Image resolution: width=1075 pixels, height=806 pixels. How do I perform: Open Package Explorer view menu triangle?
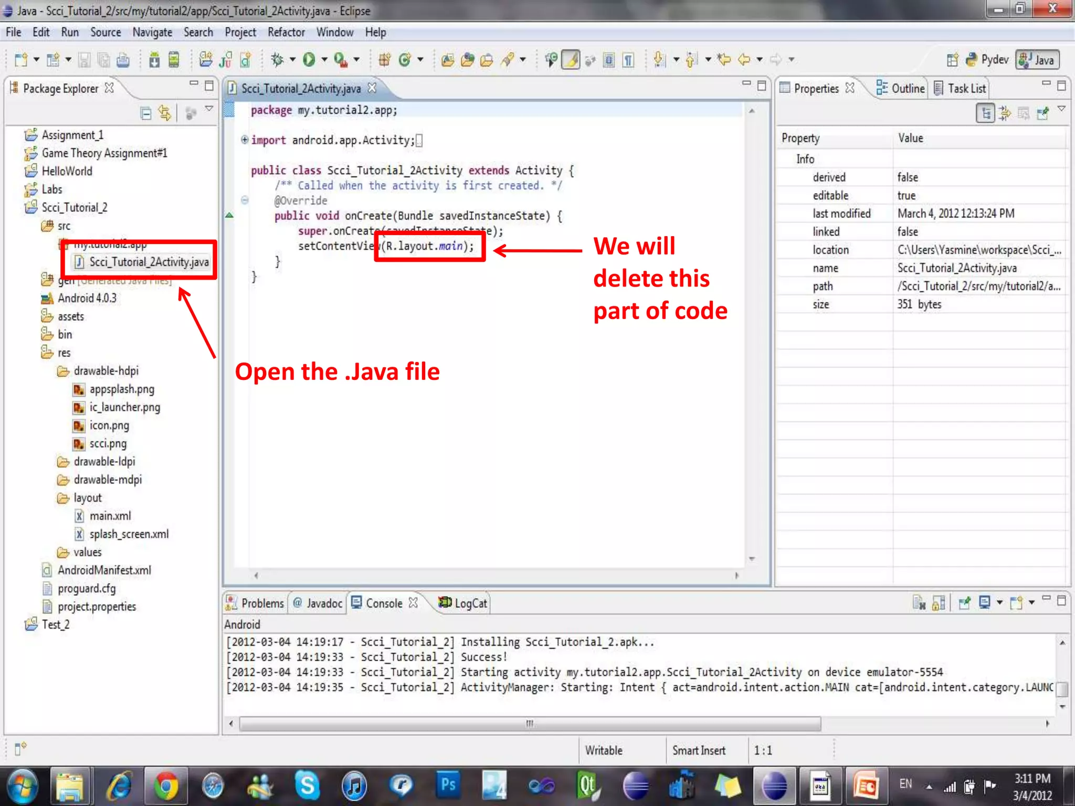(x=209, y=109)
